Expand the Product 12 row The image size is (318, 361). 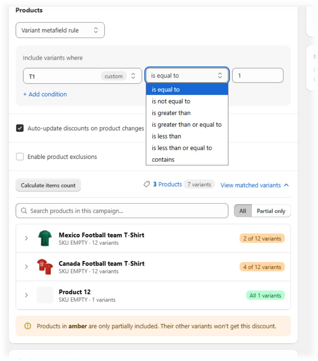click(26, 295)
